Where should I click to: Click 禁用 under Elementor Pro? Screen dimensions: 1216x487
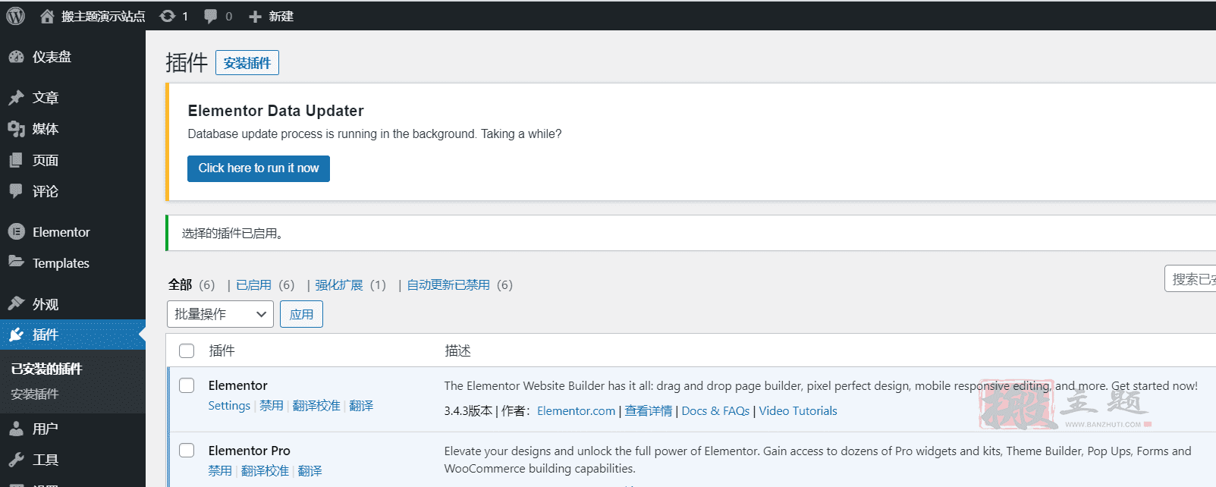tap(220, 471)
